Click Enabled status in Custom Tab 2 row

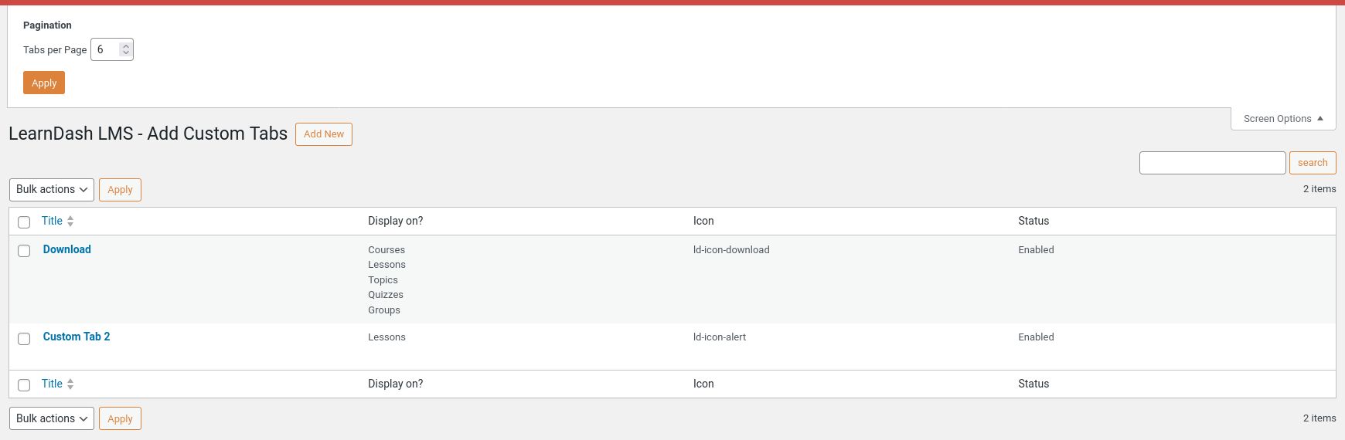click(x=1036, y=337)
